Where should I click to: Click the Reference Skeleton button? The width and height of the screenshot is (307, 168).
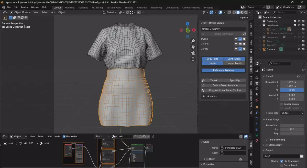pos(223,70)
